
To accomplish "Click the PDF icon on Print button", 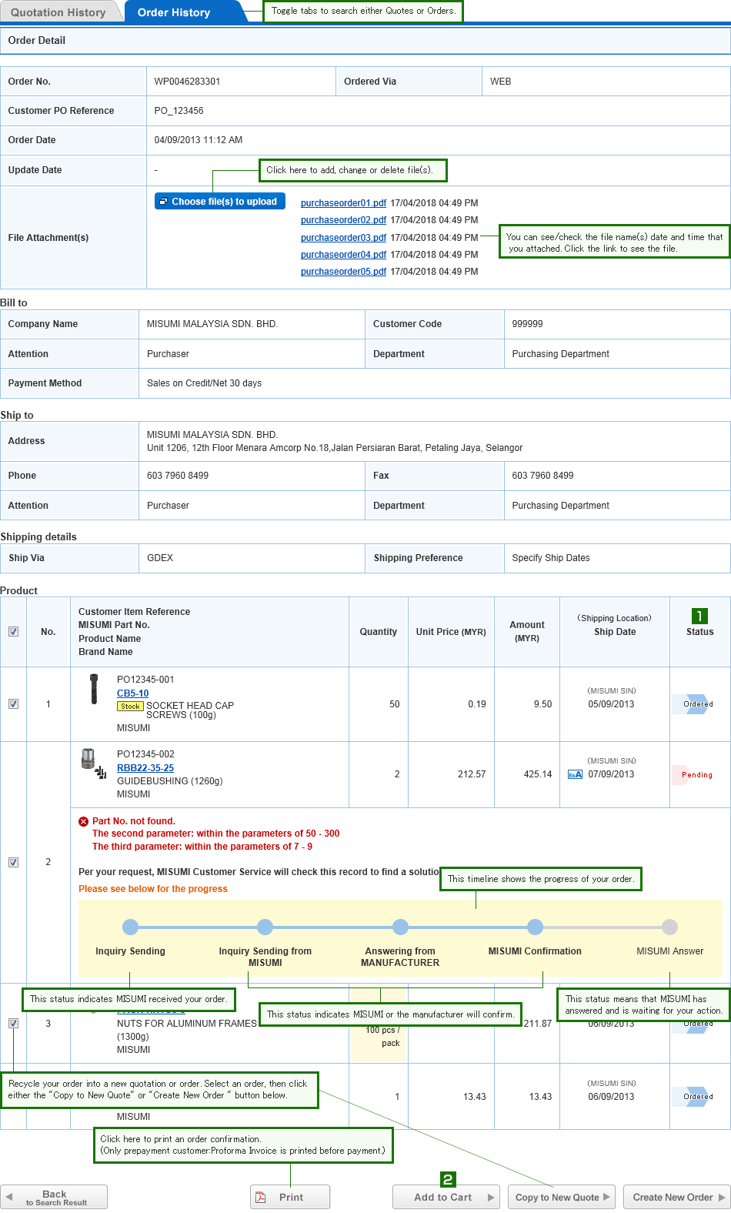I will coord(261,1197).
